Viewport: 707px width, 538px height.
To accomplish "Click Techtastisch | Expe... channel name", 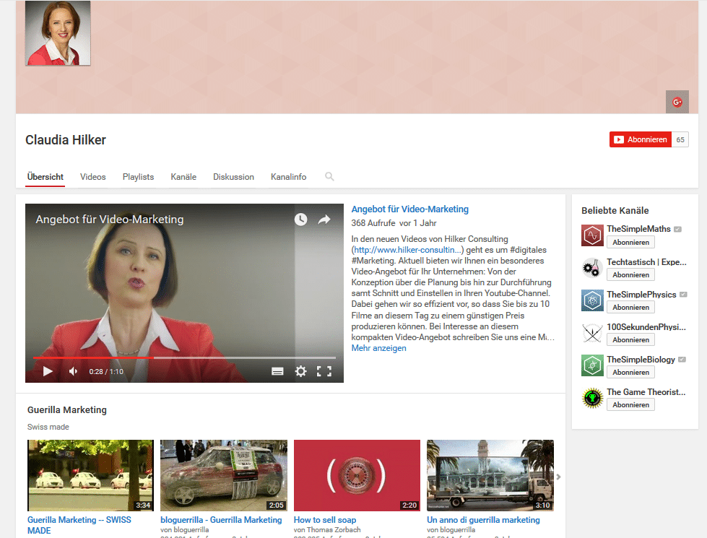I will tap(646, 262).
